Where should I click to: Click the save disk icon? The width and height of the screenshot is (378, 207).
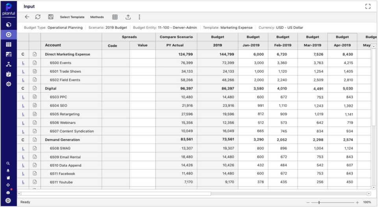pyautogui.click(x=51, y=17)
